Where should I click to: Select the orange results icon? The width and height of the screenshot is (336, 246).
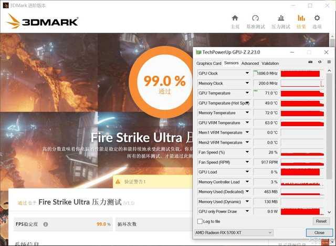click(301, 18)
